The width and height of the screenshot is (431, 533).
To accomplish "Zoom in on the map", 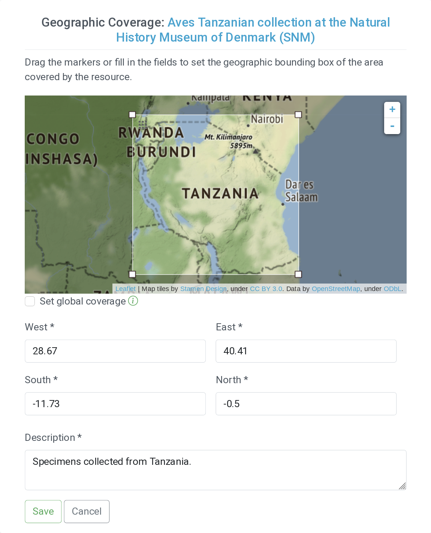I will [x=392, y=109].
